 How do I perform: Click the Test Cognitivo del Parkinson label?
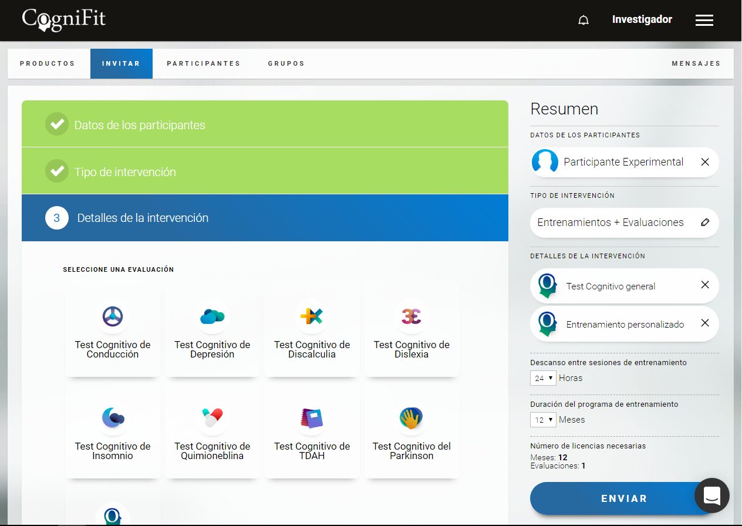point(412,451)
